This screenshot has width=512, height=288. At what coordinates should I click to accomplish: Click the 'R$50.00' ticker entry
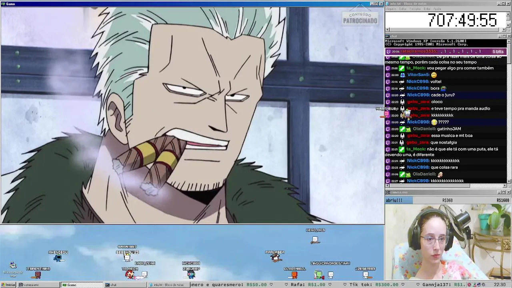click(x=256, y=285)
